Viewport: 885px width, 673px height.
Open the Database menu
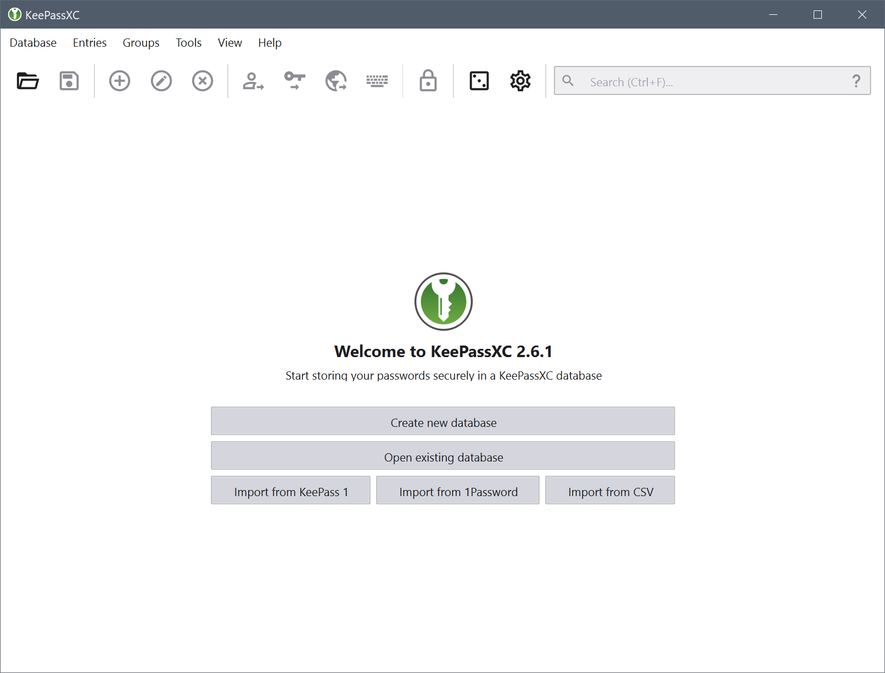33,43
